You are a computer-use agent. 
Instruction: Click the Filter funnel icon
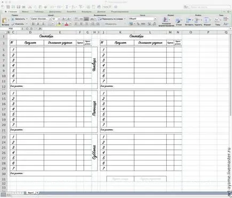(x=81, y=7)
